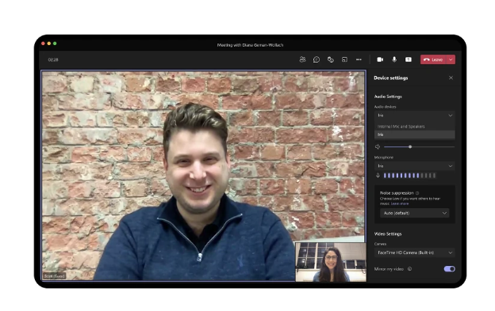Leave the meeting
This screenshot has width=495, height=311.
point(433,59)
